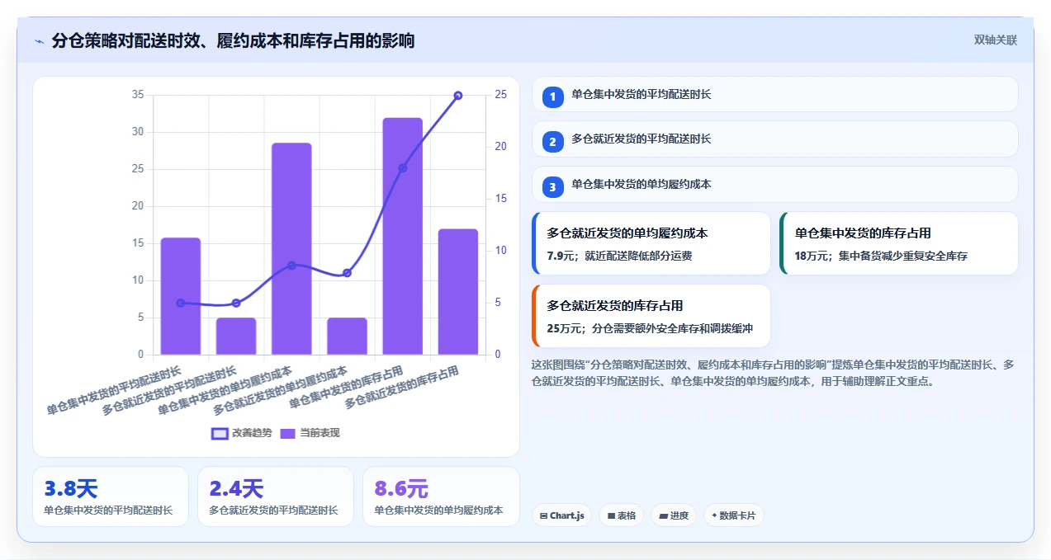Click the trend line point above the tallest bar

[402, 168]
